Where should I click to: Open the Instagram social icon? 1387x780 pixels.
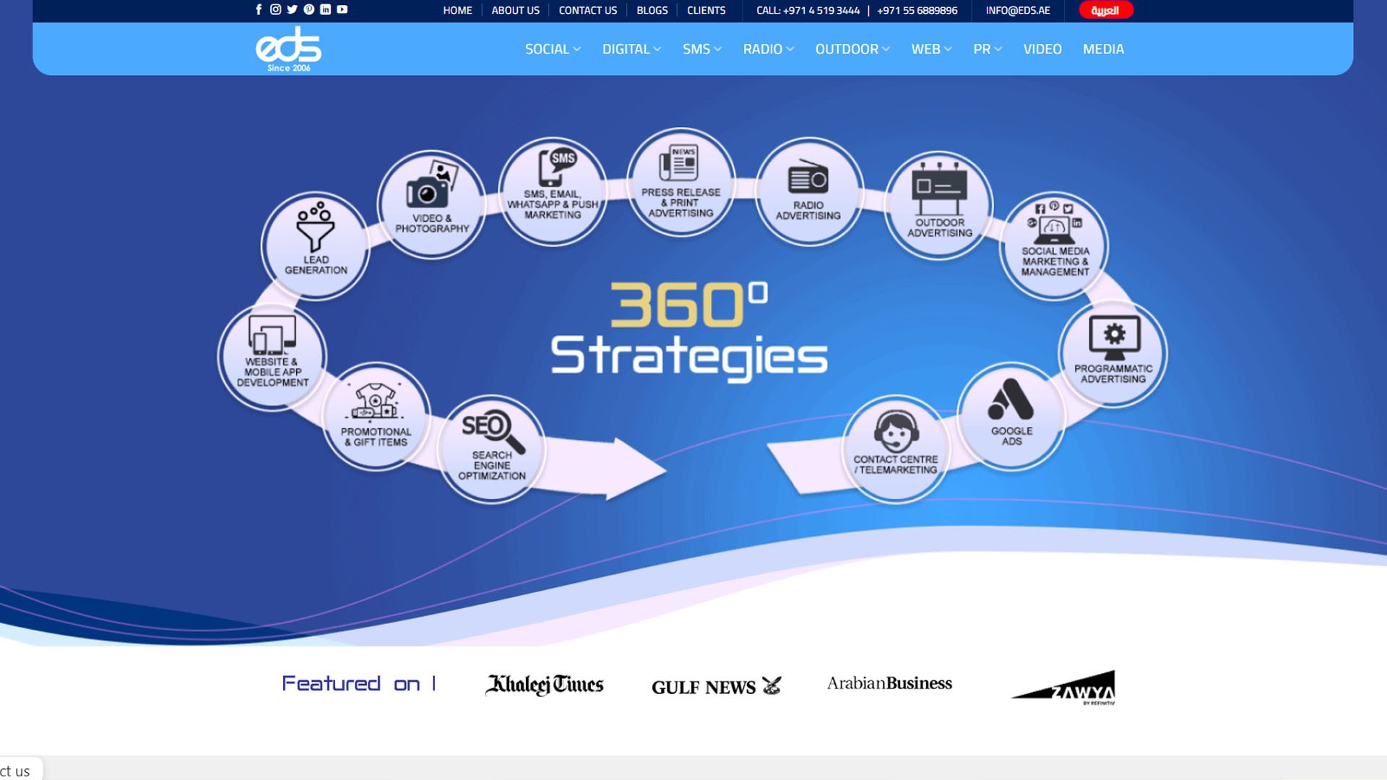(275, 9)
